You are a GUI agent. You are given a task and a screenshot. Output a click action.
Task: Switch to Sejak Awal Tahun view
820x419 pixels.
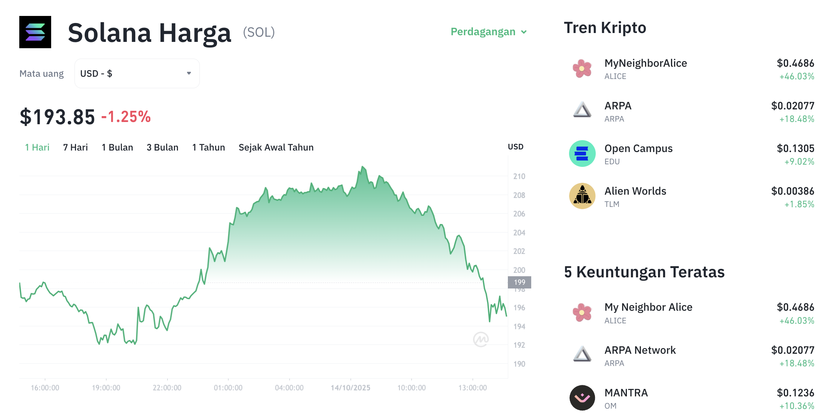(276, 148)
